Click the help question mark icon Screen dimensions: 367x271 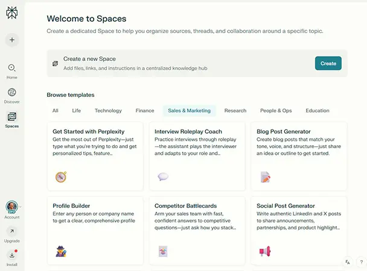pos(362,262)
